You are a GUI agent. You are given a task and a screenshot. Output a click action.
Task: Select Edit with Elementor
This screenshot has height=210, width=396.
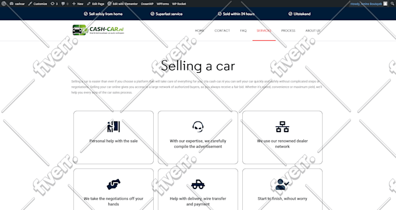[x=123, y=4]
